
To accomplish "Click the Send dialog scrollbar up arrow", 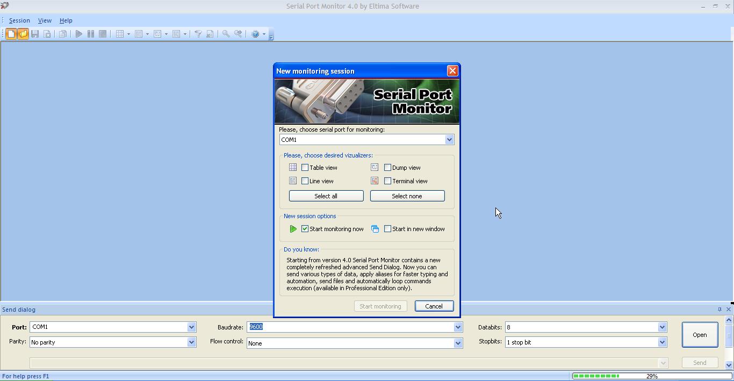I will point(729,320).
